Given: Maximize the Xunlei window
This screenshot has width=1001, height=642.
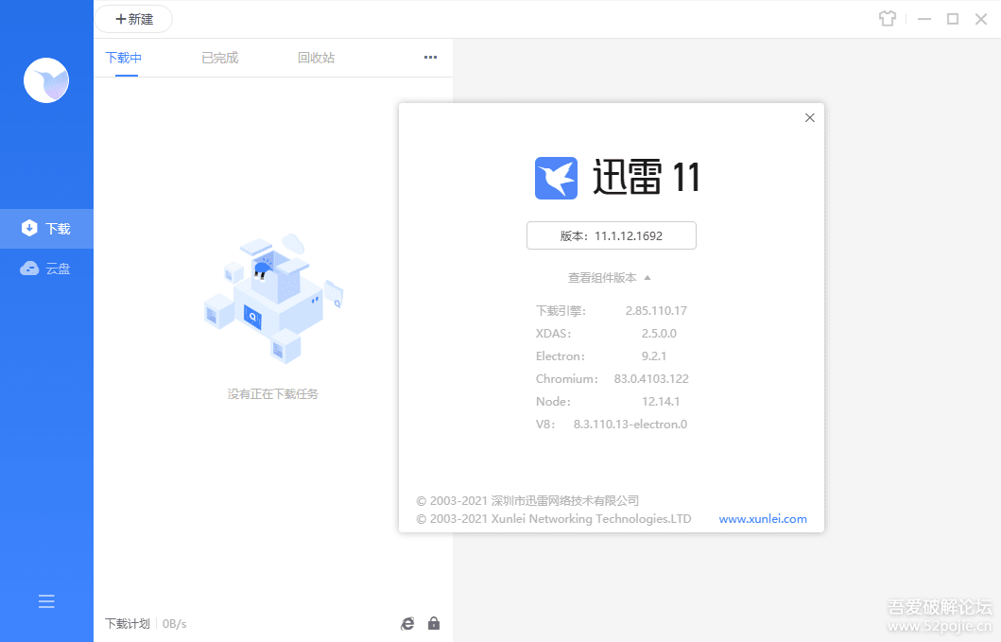Looking at the screenshot, I should (x=953, y=19).
